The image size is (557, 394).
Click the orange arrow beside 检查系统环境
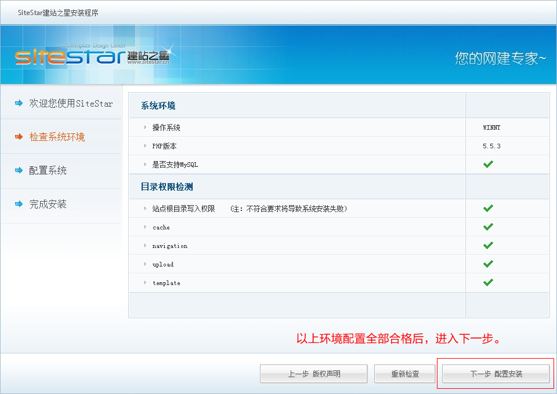(19, 137)
